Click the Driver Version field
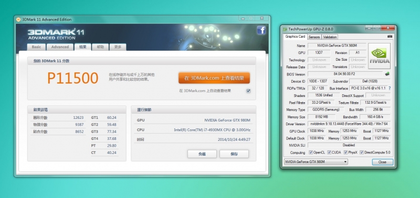This screenshot has height=198, width=420. tap(349, 124)
